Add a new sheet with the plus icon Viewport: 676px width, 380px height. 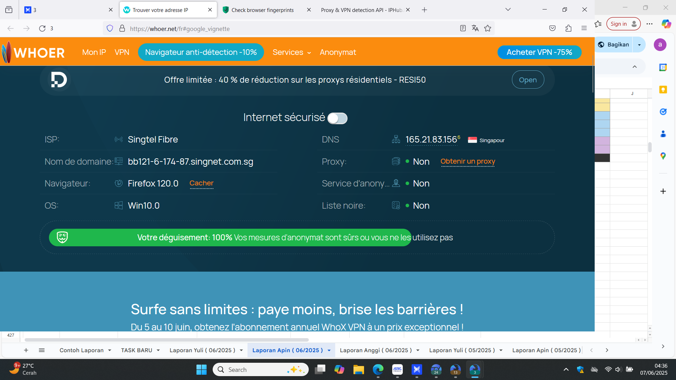[26, 350]
